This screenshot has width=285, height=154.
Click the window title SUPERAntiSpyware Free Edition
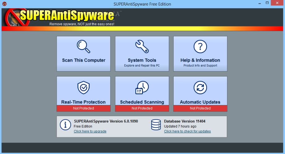[142, 4]
